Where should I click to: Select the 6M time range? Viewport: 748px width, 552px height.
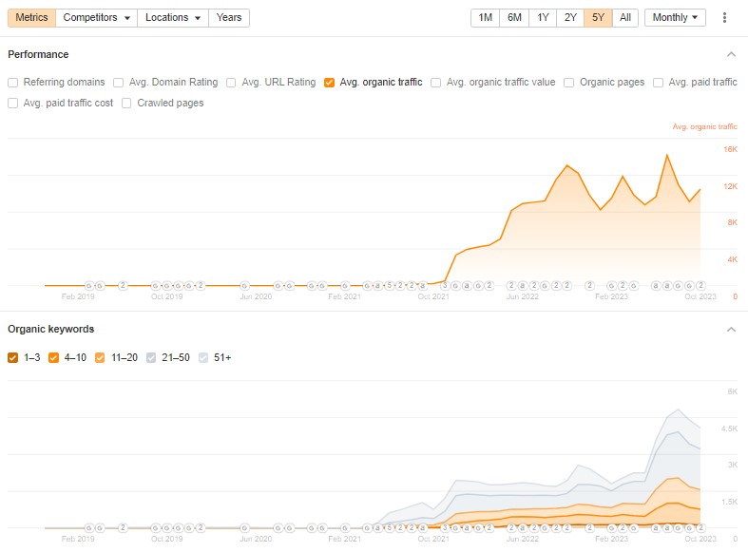click(514, 18)
